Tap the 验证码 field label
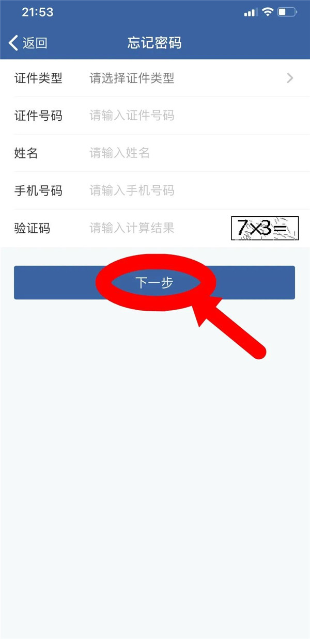 point(32,228)
